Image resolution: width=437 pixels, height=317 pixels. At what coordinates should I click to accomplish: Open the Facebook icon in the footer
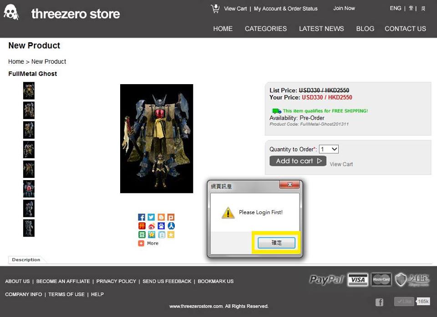[379, 302]
